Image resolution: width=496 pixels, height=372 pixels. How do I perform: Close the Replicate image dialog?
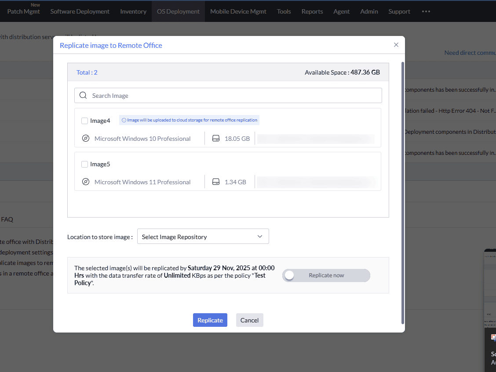coord(396,45)
